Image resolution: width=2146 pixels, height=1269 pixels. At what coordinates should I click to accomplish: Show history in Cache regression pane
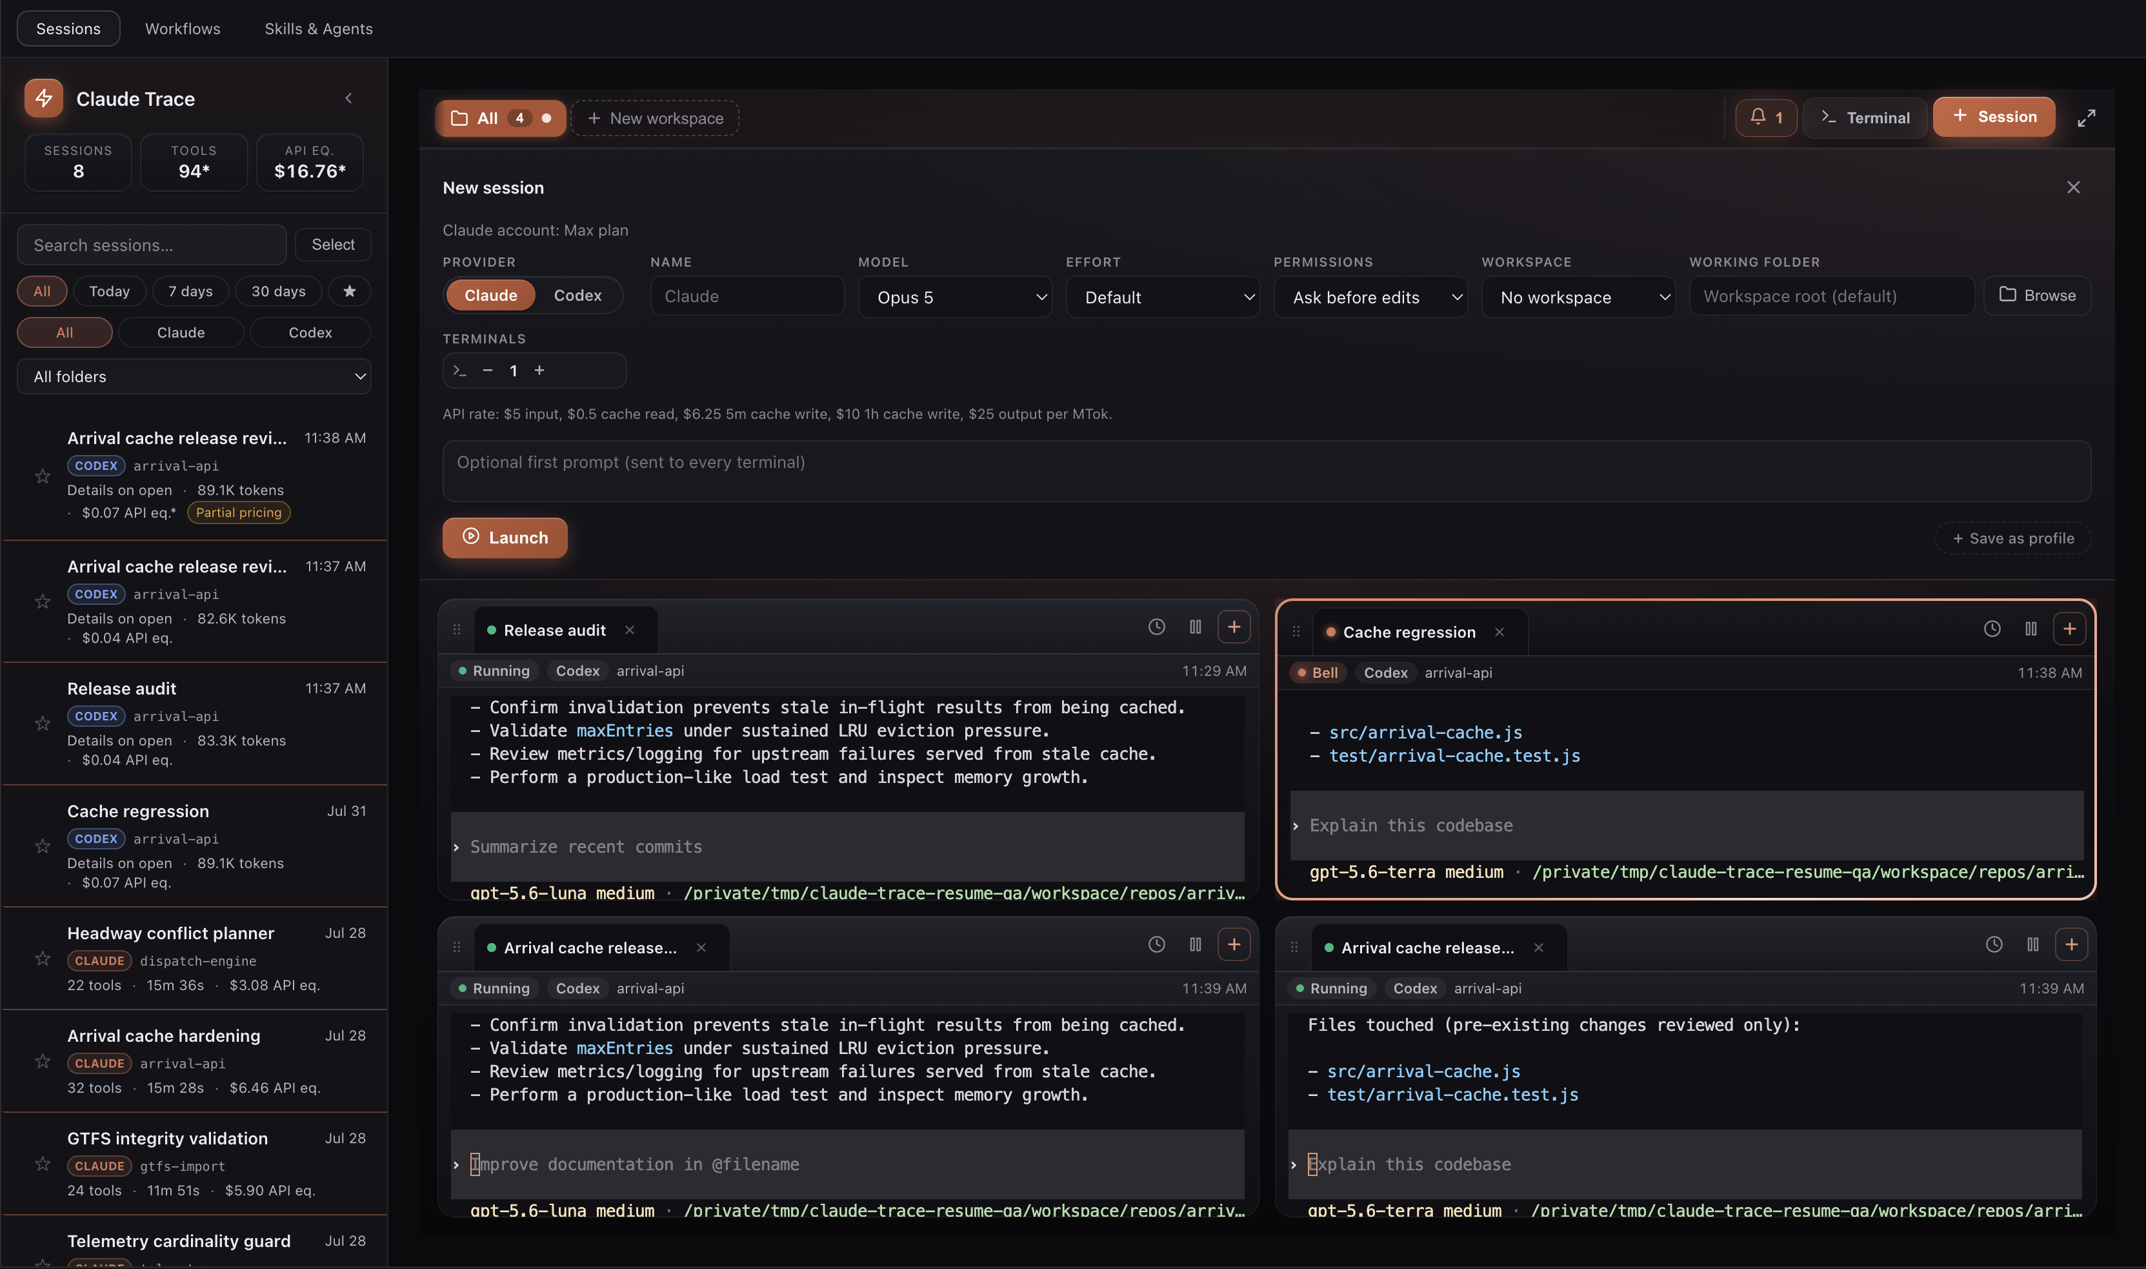[x=1992, y=629]
